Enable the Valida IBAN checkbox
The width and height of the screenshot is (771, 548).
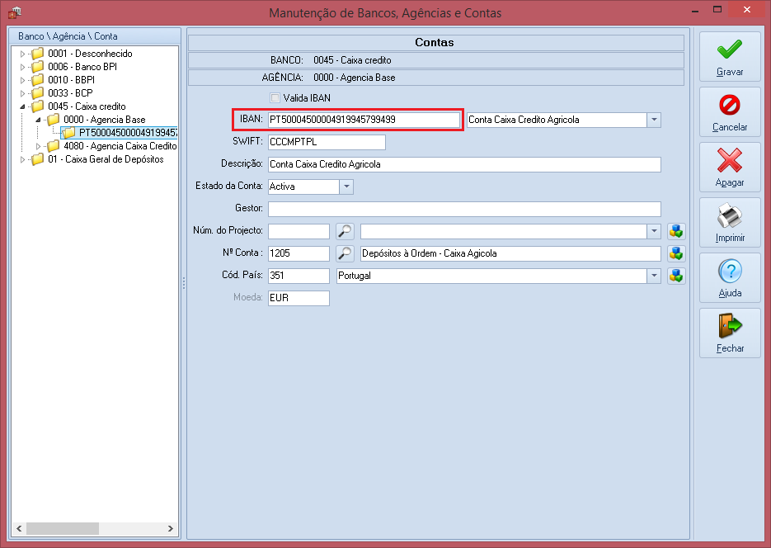point(275,98)
